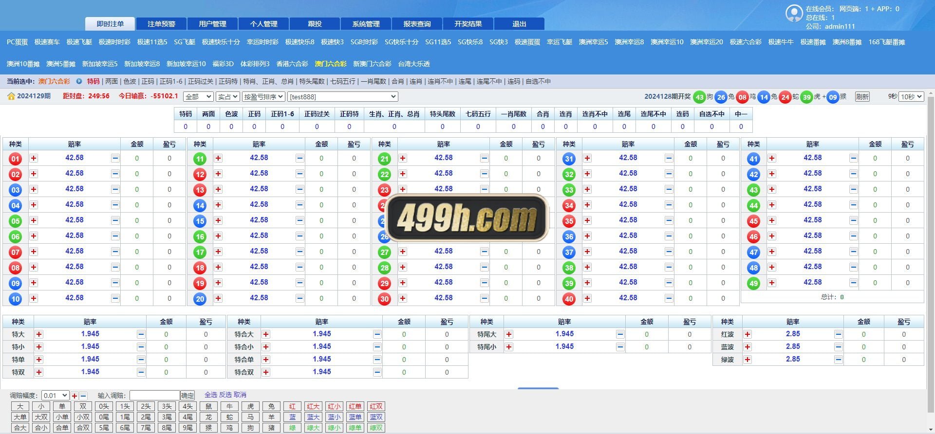Click the 色波 header in summary table
Viewport: 935px width, 434px height.
[x=231, y=114]
